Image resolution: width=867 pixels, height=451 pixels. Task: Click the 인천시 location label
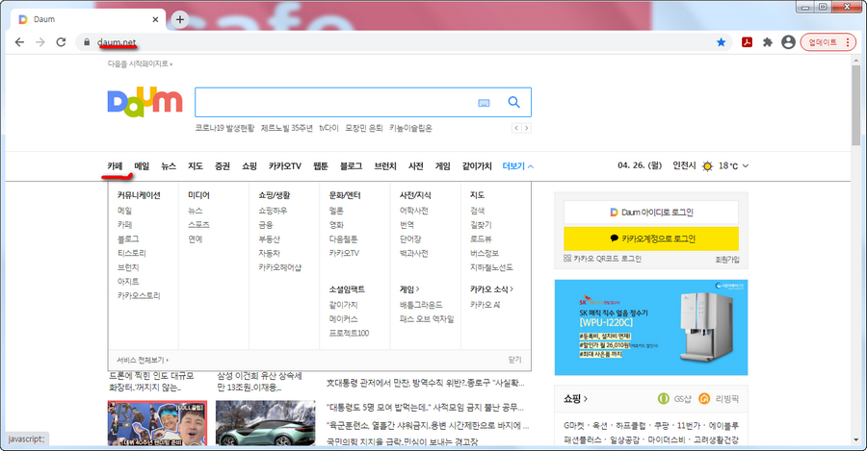[684, 165]
